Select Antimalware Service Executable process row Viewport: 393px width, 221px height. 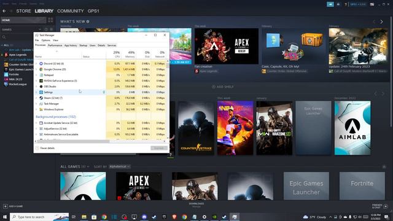click(x=100, y=134)
